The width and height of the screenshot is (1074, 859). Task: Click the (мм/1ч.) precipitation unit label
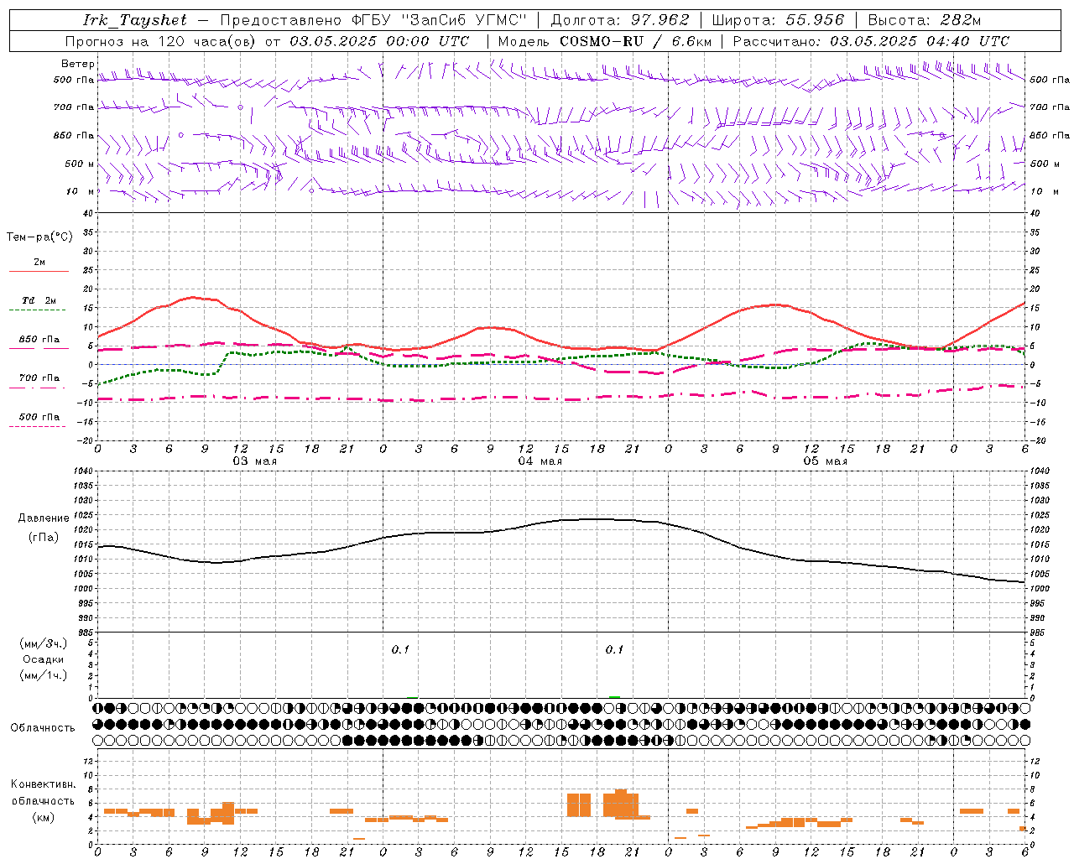point(43,675)
